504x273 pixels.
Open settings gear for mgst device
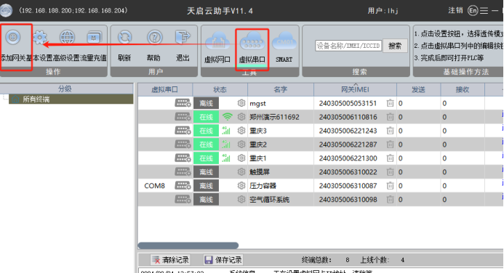tap(241, 103)
